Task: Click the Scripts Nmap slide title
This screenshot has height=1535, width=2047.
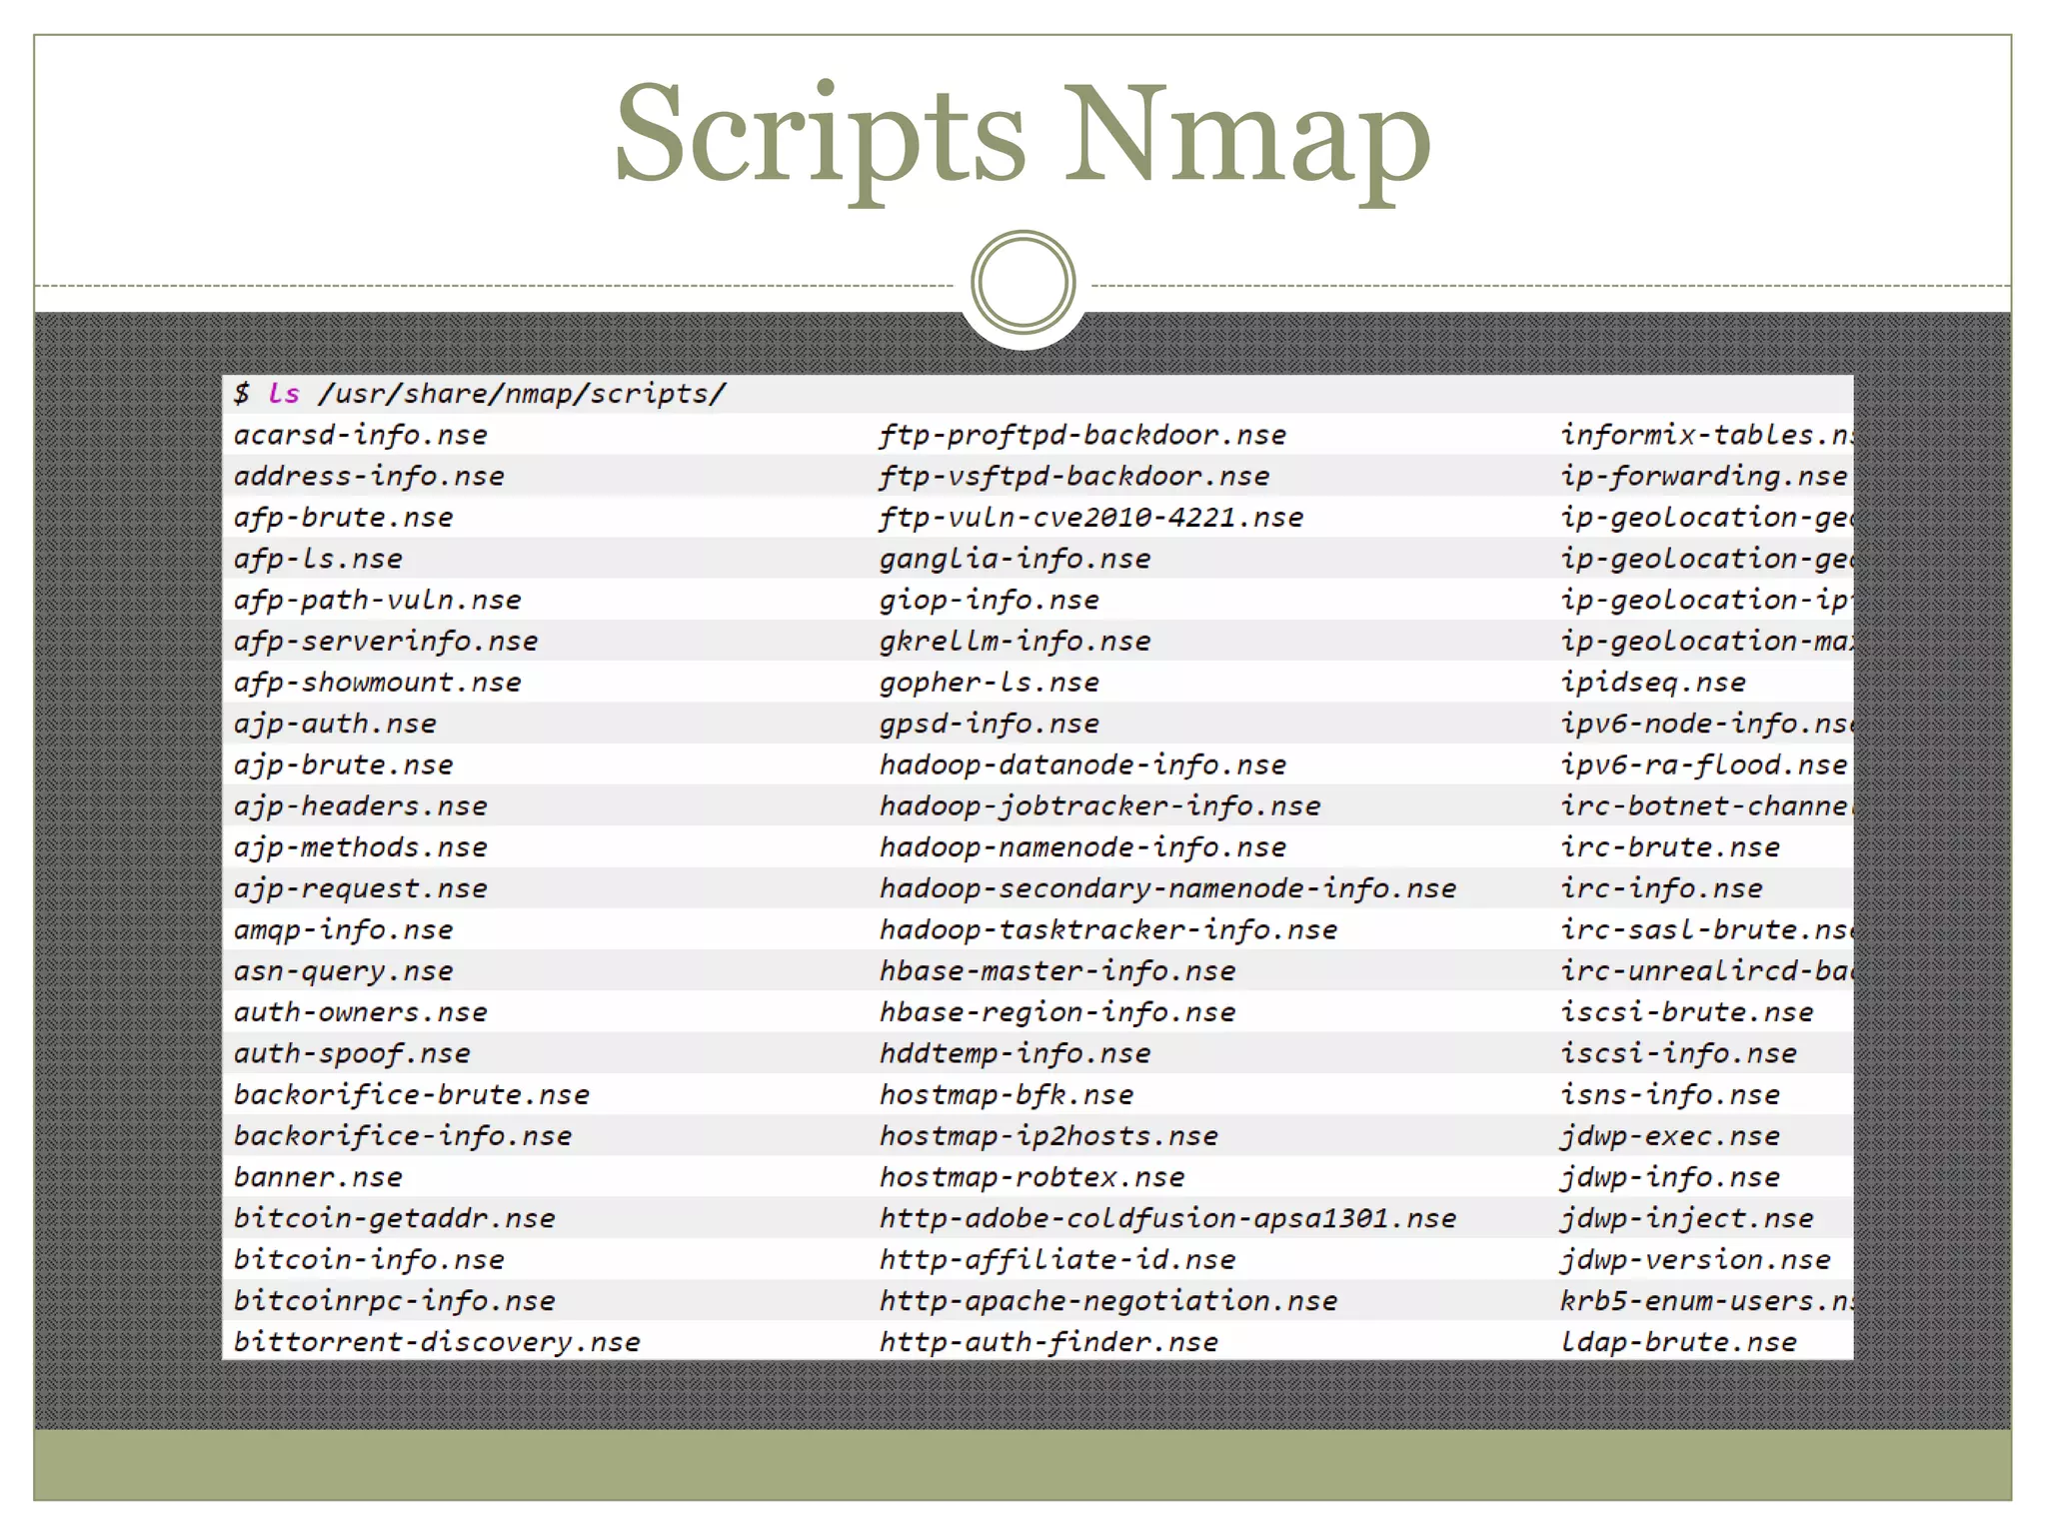Action: coord(1023,135)
